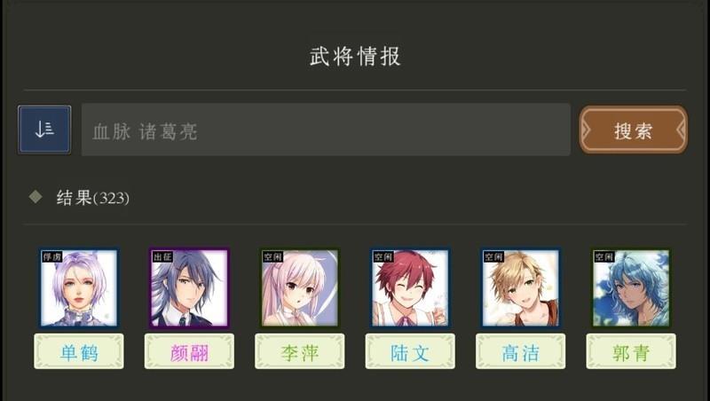This screenshot has height=401, width=710.
Task: Click the 搜索 search button
Action: click(634, 130)
